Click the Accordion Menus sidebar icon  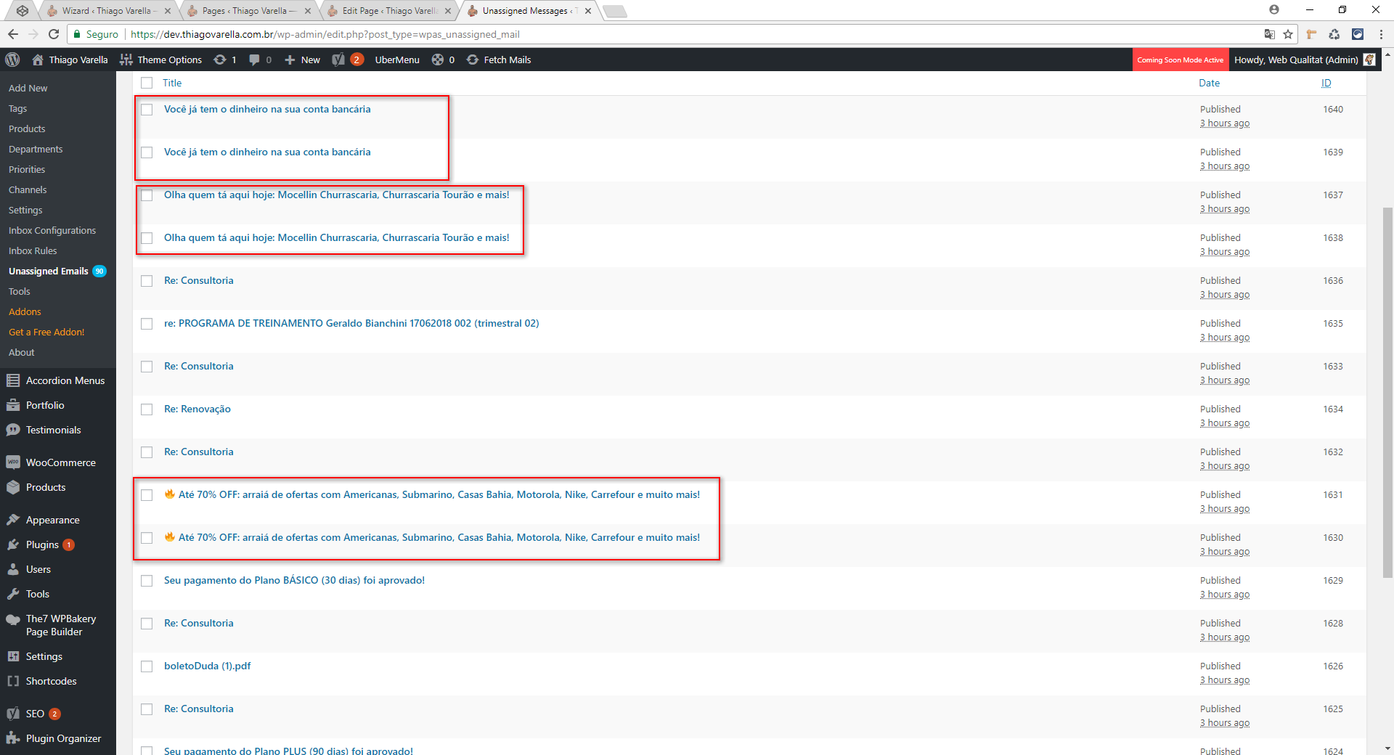(13, 380)
